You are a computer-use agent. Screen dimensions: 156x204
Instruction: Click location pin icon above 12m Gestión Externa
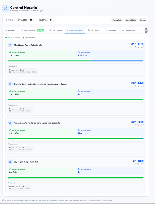tap(79, 130)
